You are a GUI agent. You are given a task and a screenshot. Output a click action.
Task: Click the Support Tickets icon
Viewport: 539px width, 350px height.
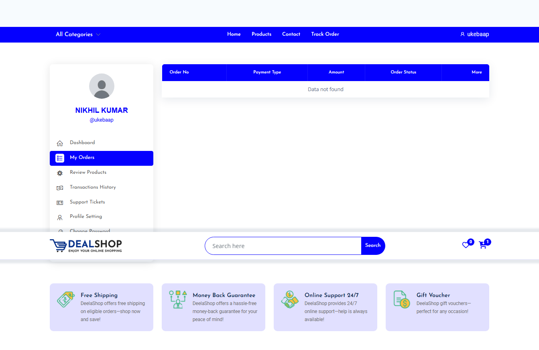coord(60,203)
